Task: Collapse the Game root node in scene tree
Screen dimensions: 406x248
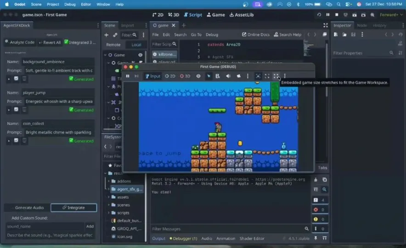Action: [105, 55]
